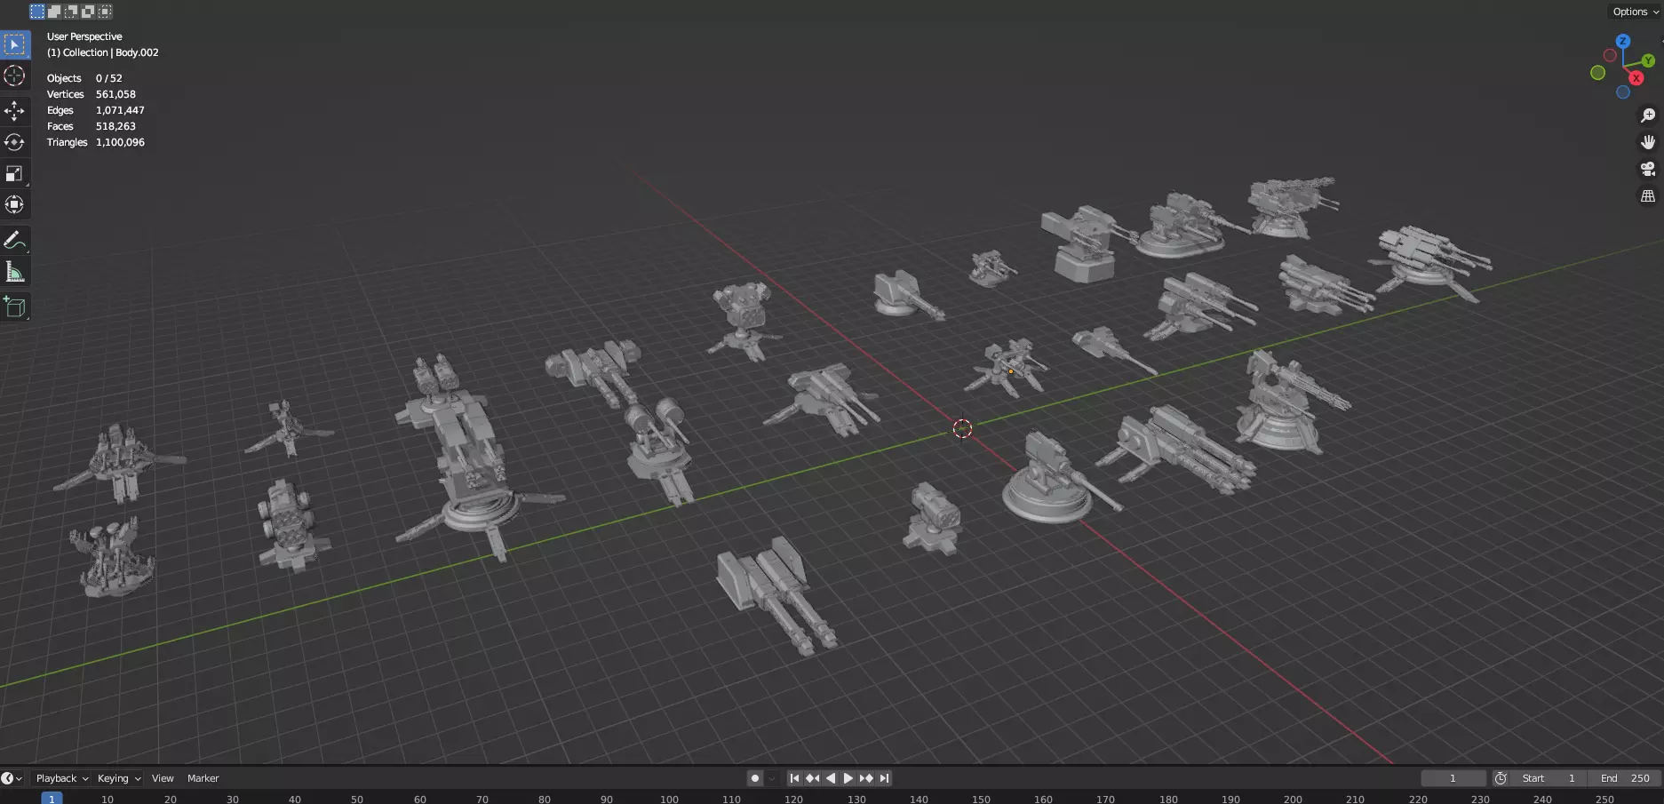Toggle the auto keying record button

click(x=755, y=778)
